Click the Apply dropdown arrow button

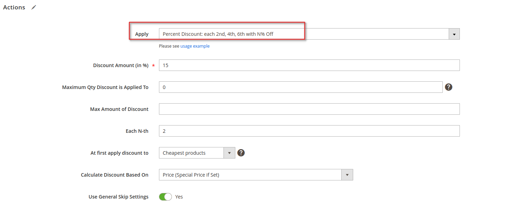click(x=454, y=34)
